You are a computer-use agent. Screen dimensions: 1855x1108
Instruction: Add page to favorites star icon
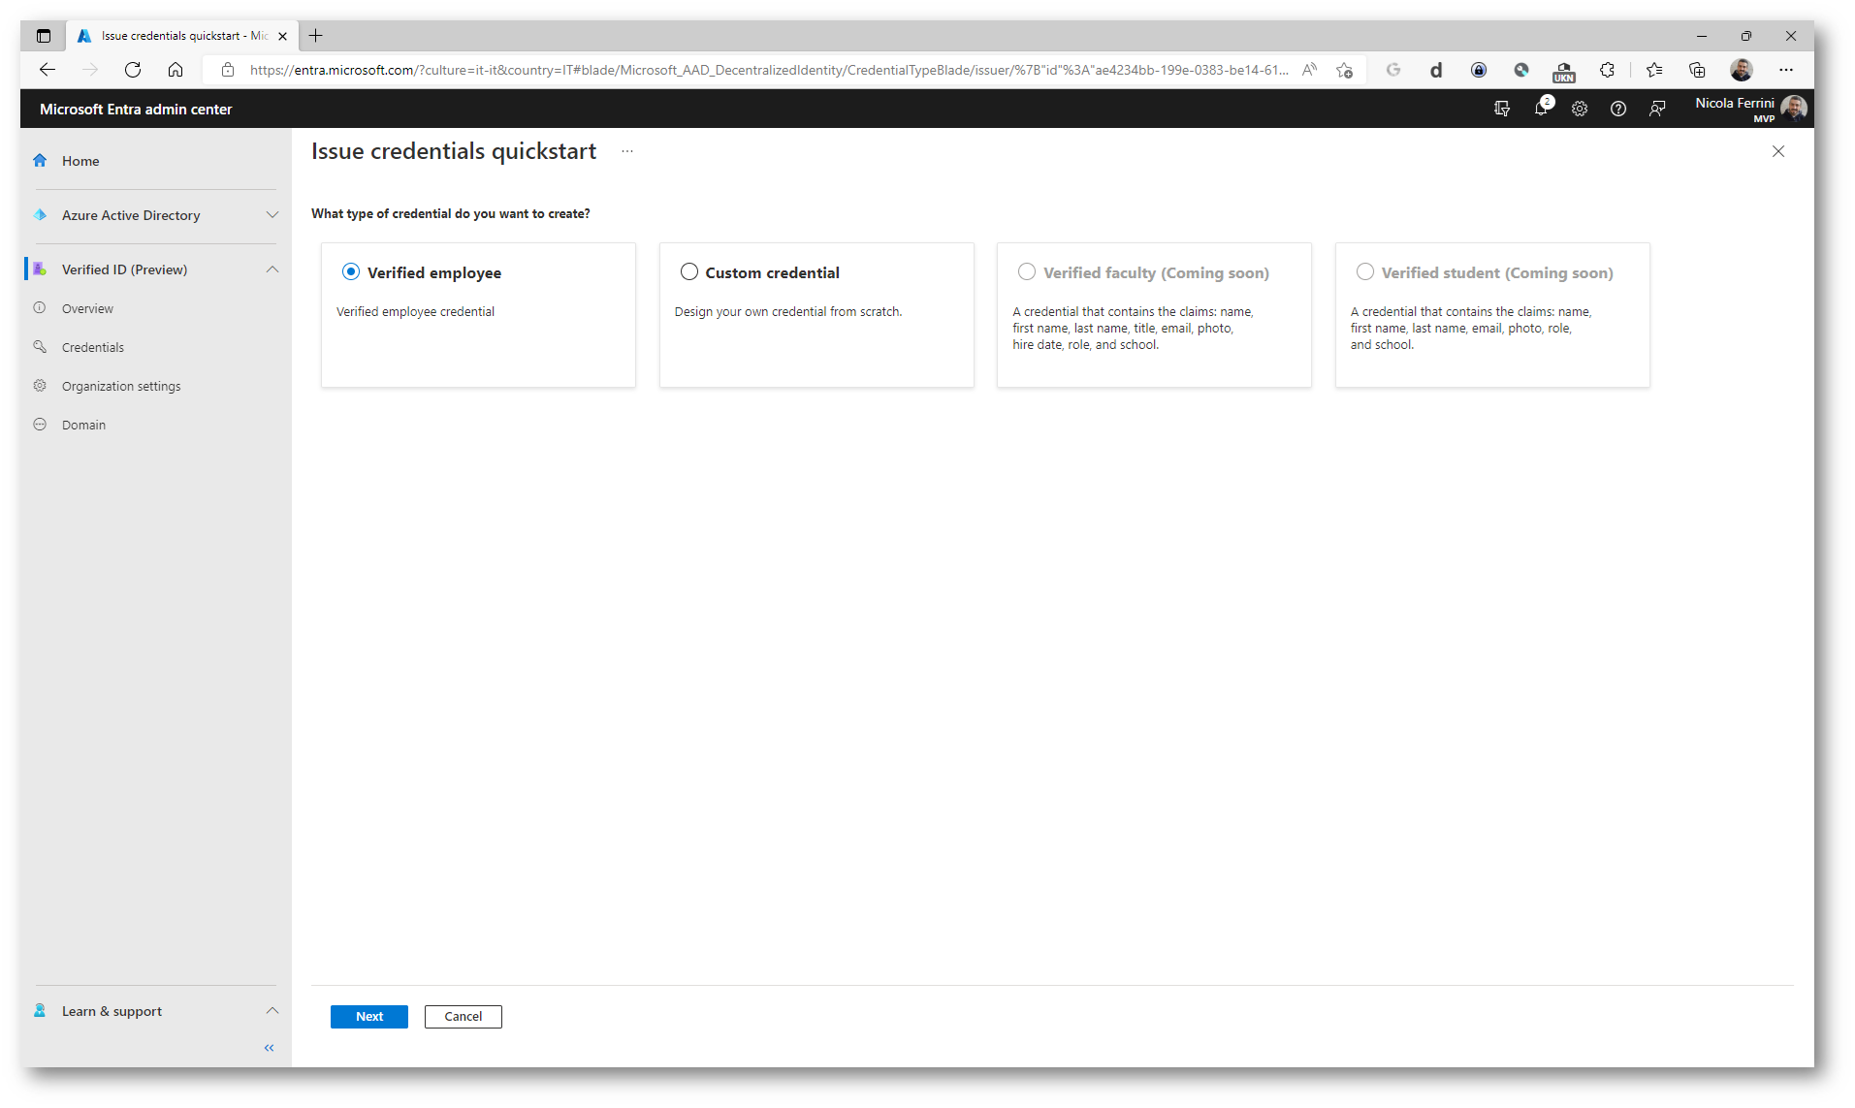pyautogui.click(x=1344, y=70)
